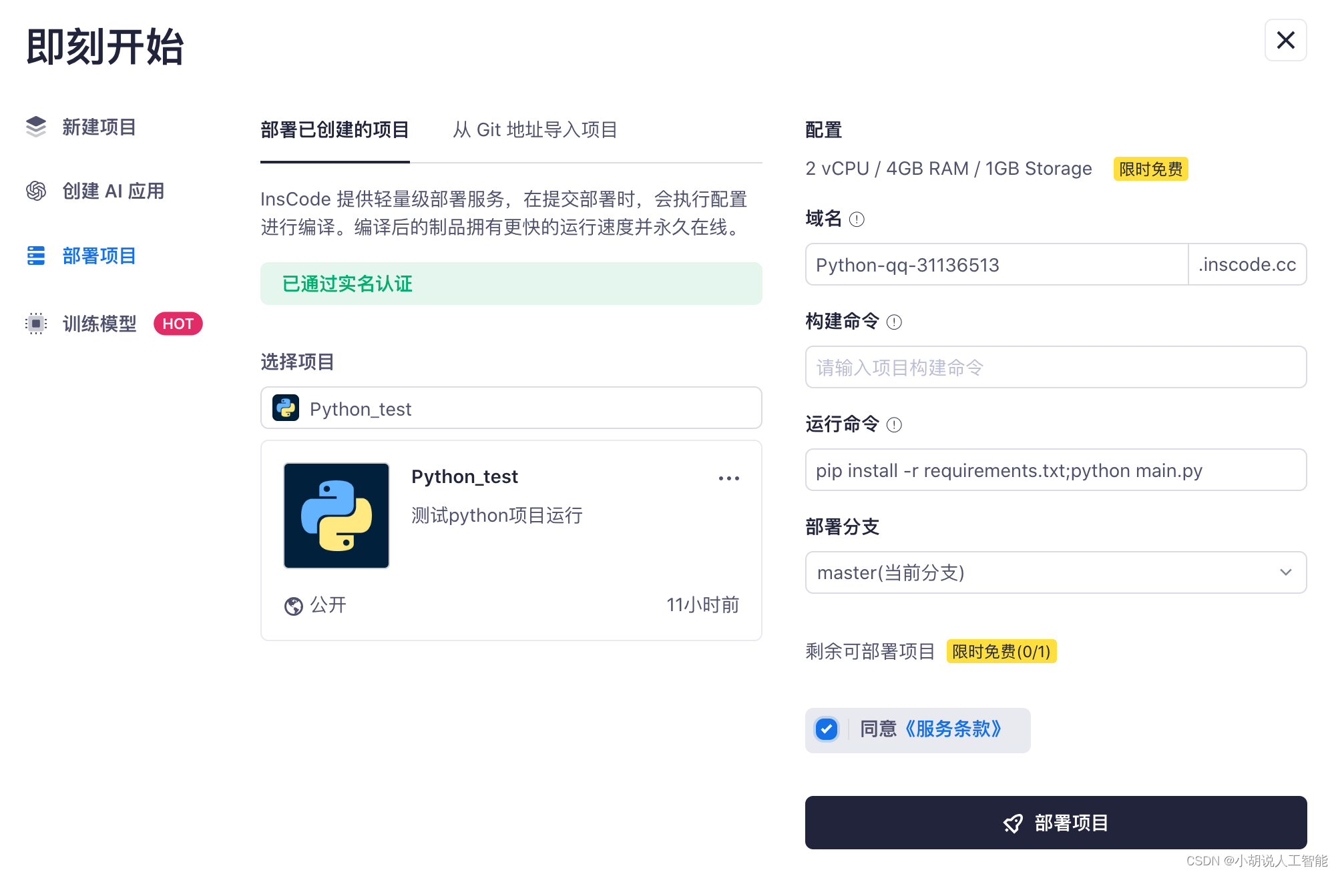The height and width of the screenshot is (874, 1338).
Task: Click the 训练模型 chip icon
Action: 36,324
